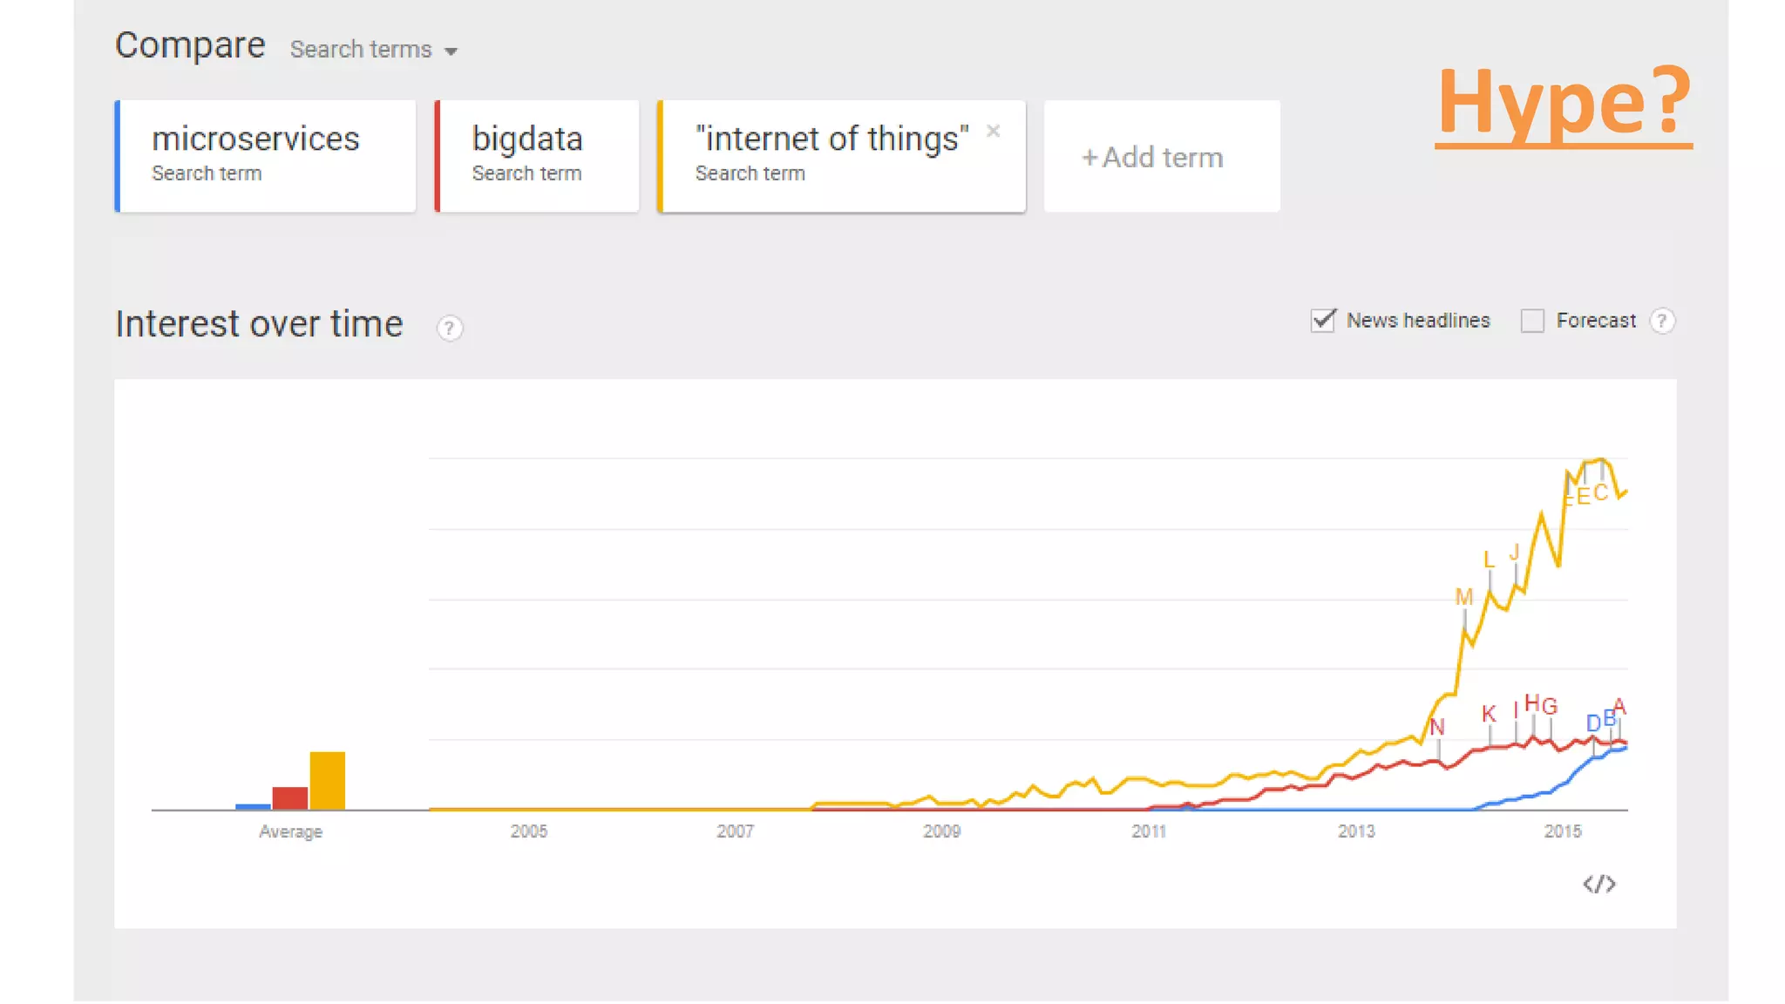Select the bigdata search term card
Image resolution: width=1785 pixels, height=1004 pixels.
tap(537, 156)
